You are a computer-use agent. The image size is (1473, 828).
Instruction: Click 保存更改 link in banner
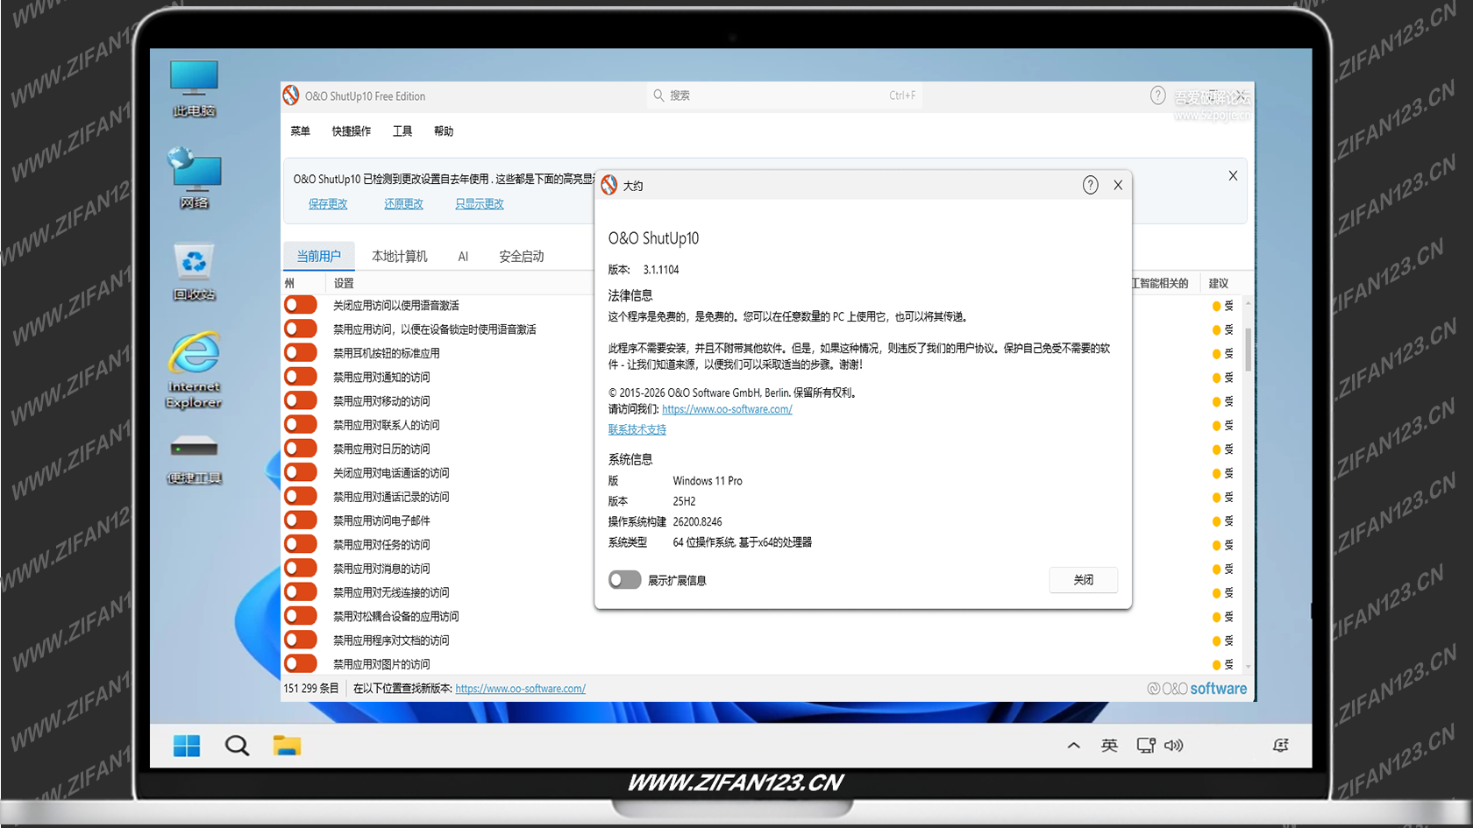point(328,203)
